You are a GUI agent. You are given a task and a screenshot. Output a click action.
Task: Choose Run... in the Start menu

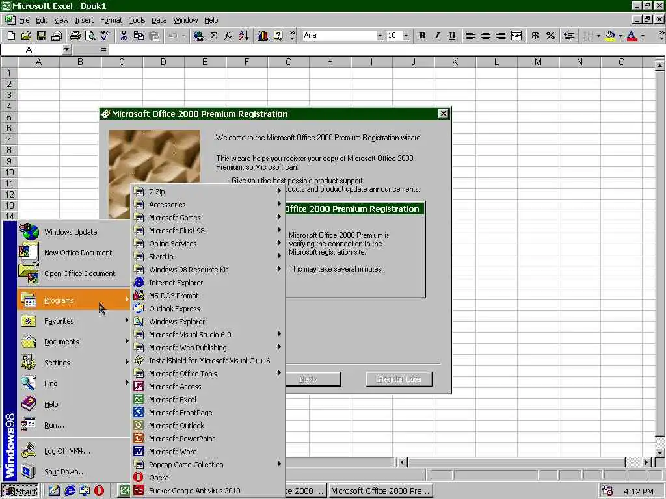pyautogui.click(x=74, y=425)
